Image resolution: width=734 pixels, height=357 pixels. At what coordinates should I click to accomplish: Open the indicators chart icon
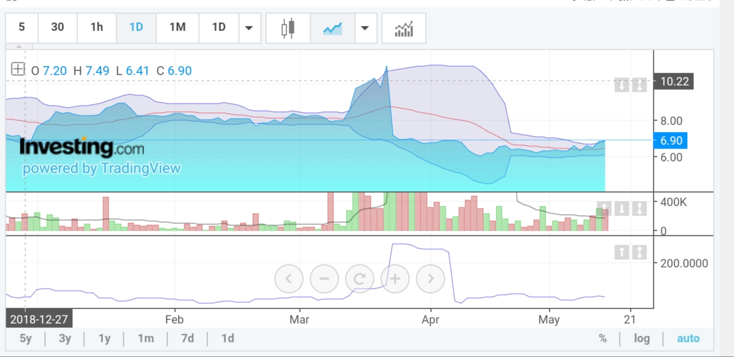click(x=404, y=28)
